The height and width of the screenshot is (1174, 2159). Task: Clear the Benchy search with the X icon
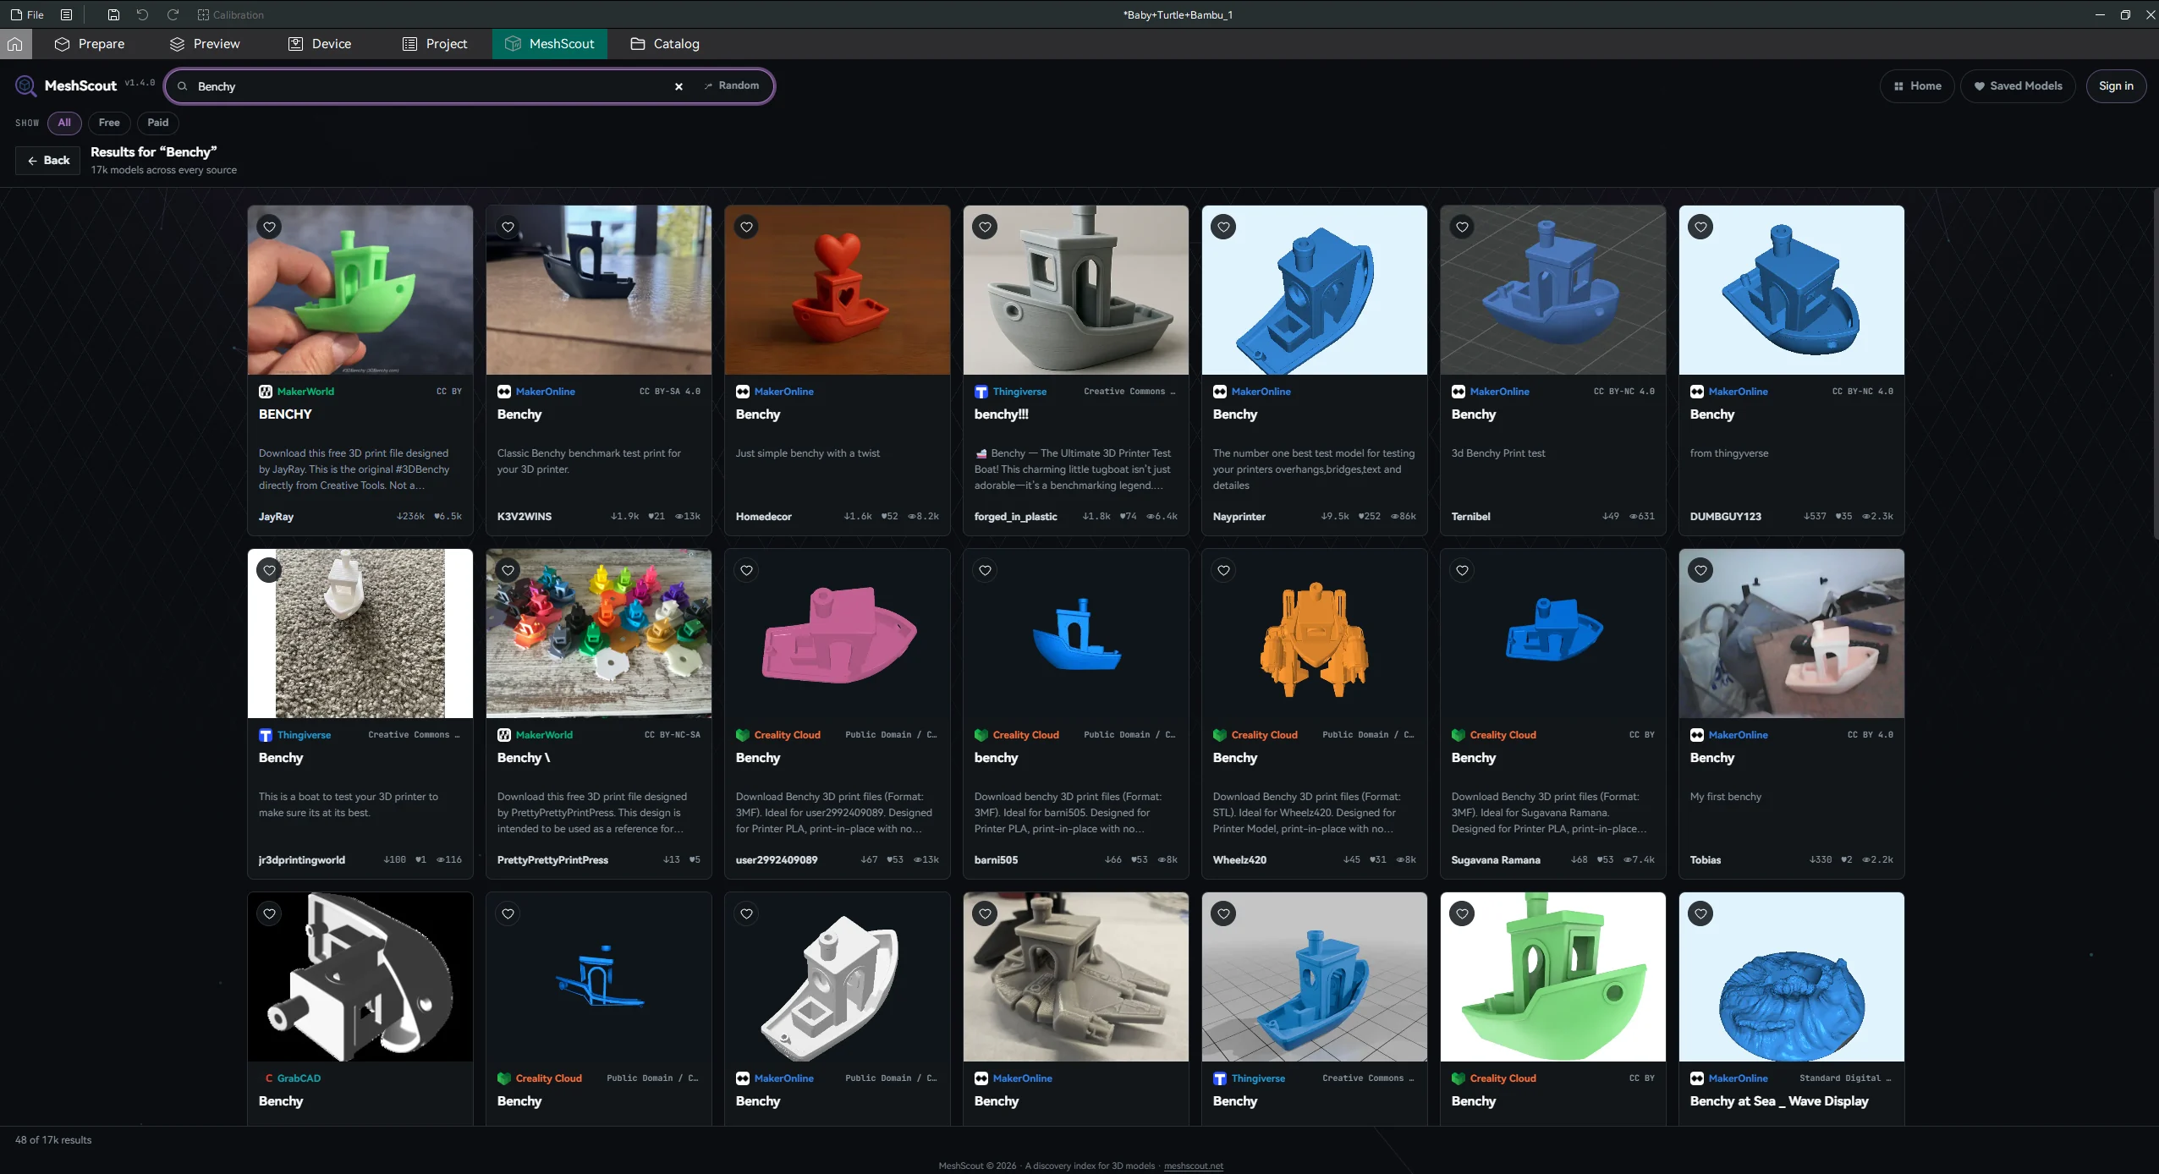pyautogui.click(x=678, y=86)
